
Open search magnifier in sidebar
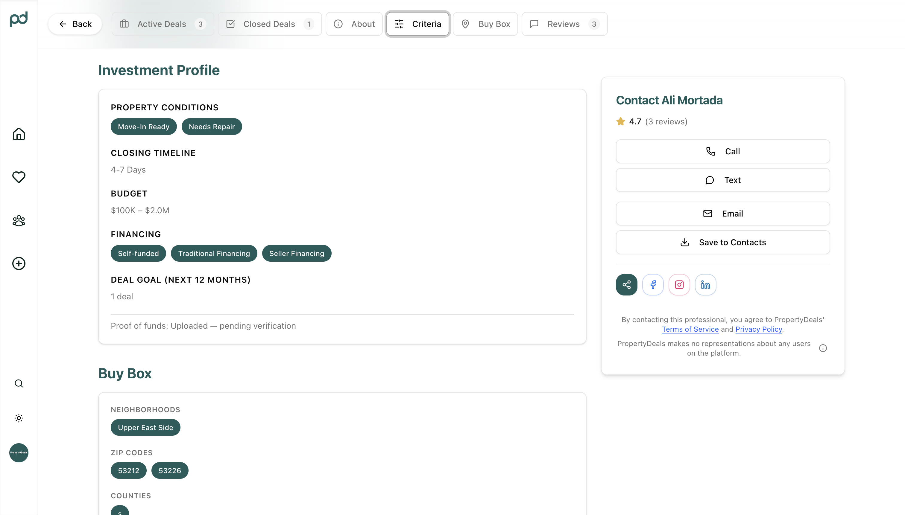pos(19,383)
